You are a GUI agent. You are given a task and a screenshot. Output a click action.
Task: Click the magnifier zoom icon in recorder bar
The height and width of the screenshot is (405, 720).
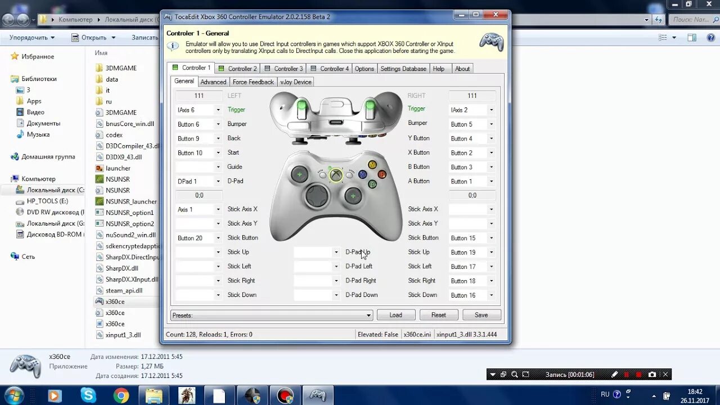click(515, 375)
